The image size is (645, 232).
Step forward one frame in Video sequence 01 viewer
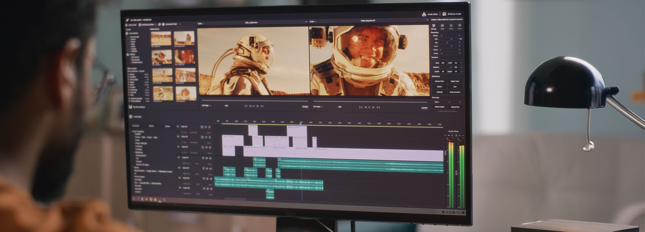click(x=374, y=107)
